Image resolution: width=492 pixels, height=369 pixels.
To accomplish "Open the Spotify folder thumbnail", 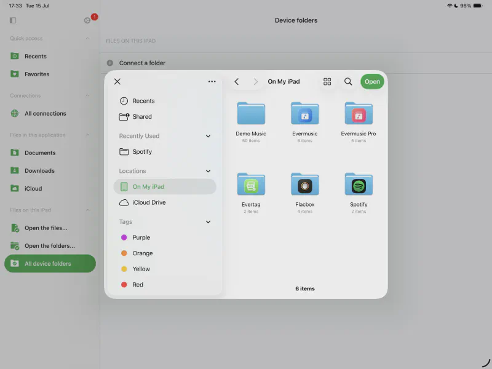I will tap(359, 184).
